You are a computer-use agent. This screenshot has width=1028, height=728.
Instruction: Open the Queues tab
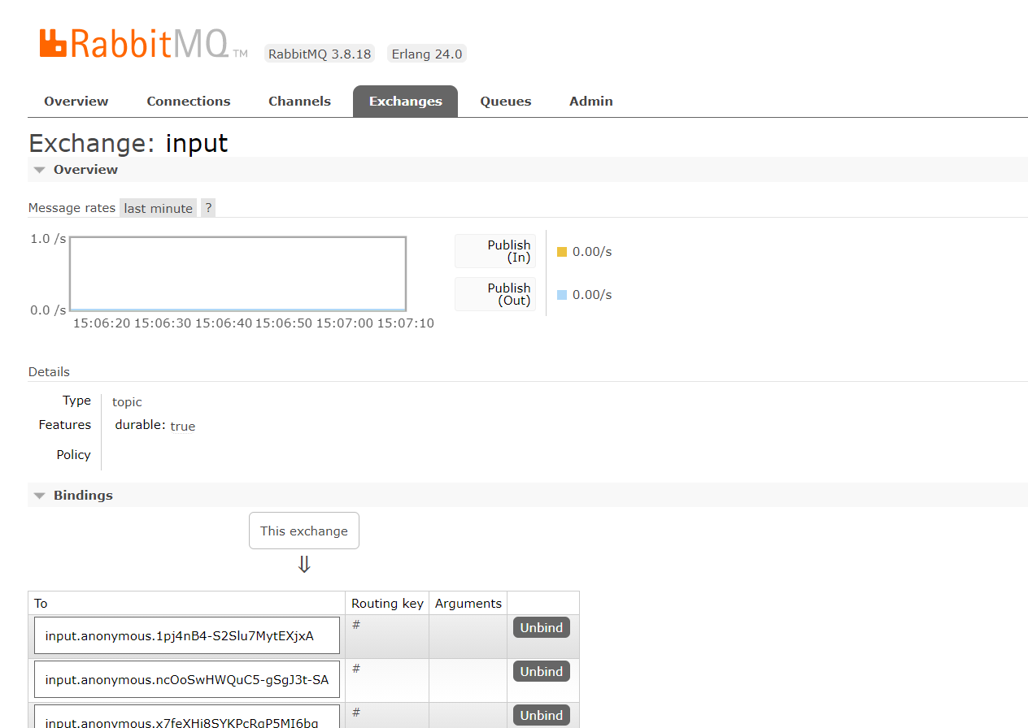click(x=506, y=102)
